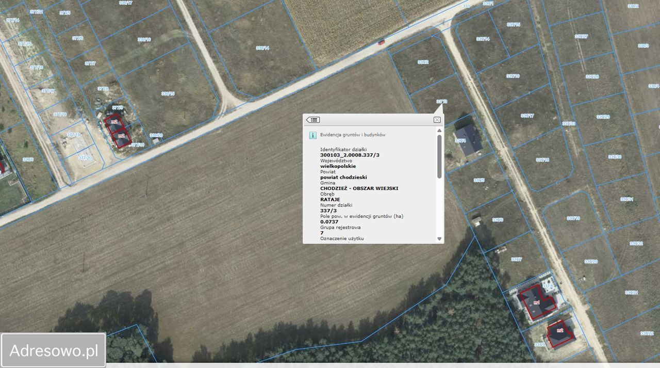Click the 'powiat chodzieski' value
Image resolution: width=660 pixels, height=368 pixels.
coord(343,177)
